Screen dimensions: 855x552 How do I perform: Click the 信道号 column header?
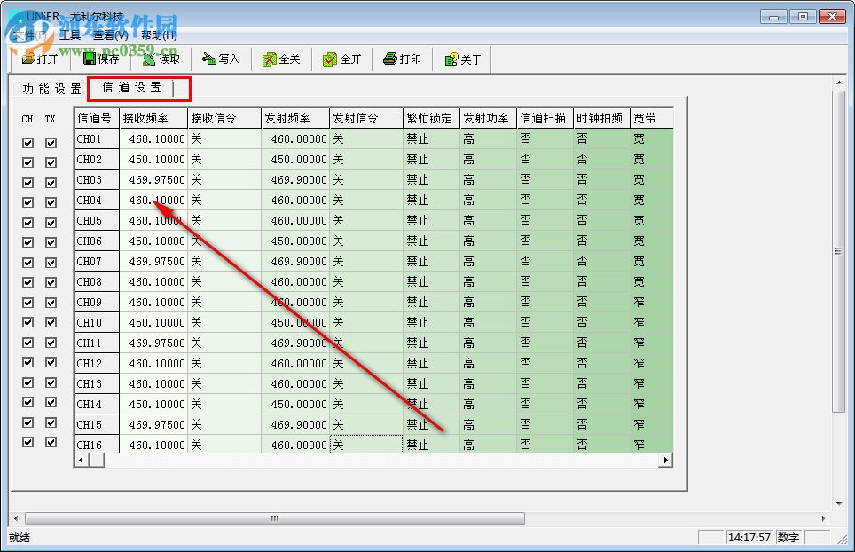(x=97, y=118)
